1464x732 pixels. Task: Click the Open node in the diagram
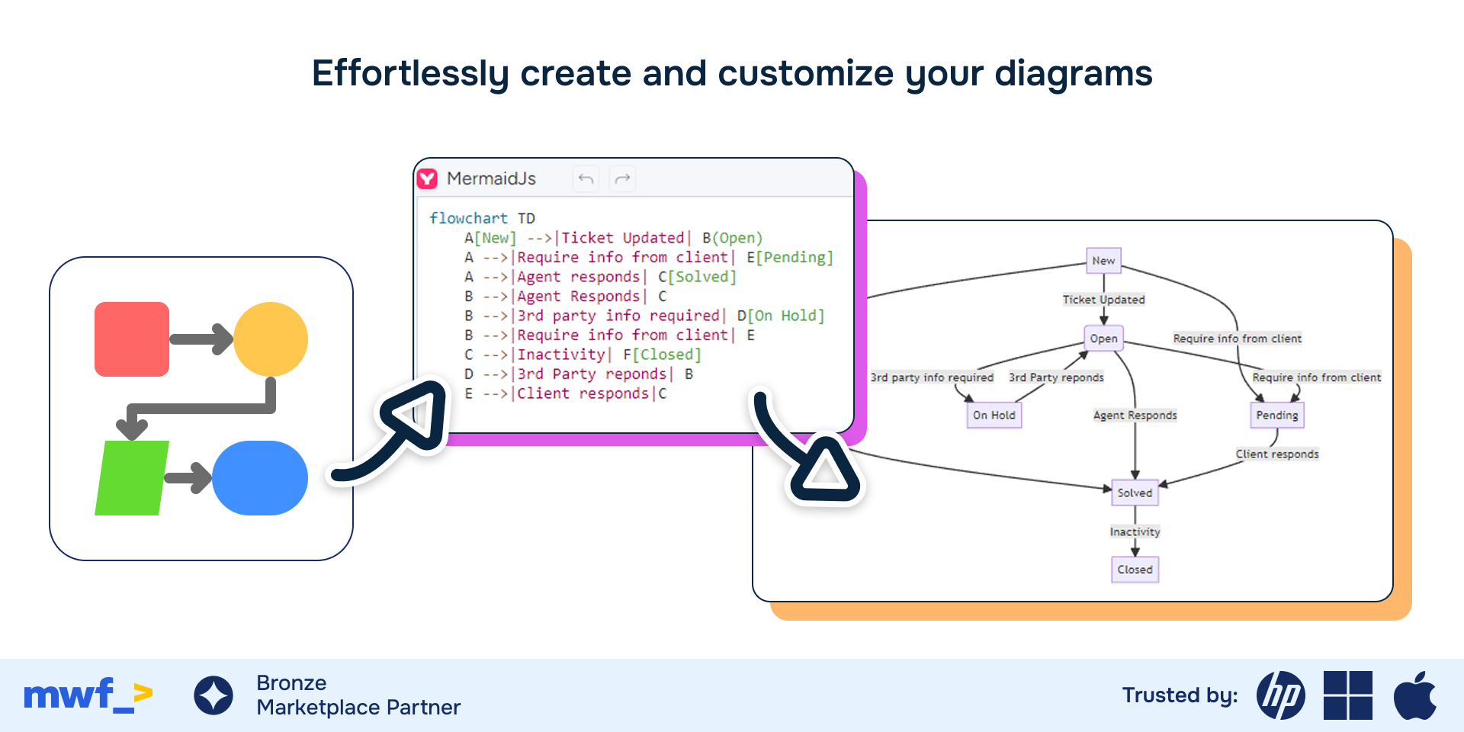(1103, 339)
